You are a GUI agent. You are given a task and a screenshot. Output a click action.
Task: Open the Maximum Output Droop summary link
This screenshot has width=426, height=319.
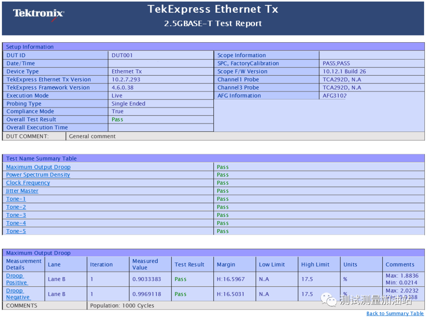click(38, 167)
